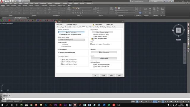Open the Open and Save tab
Screen dimensions: 190x107
[x=69, y=27]
